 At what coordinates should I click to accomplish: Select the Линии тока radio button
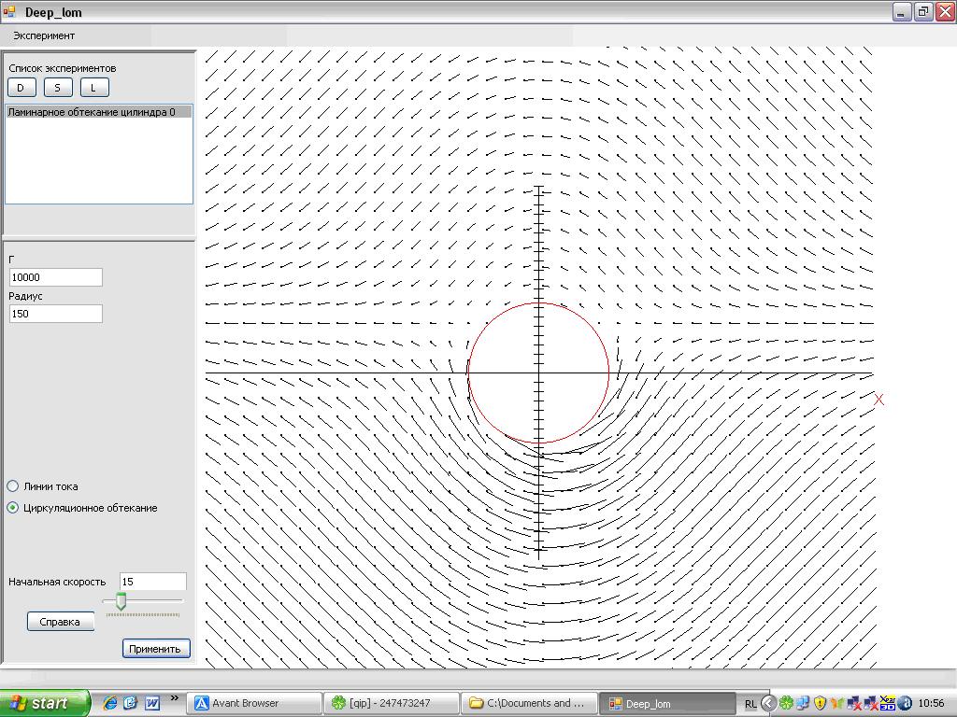(13, 485)
